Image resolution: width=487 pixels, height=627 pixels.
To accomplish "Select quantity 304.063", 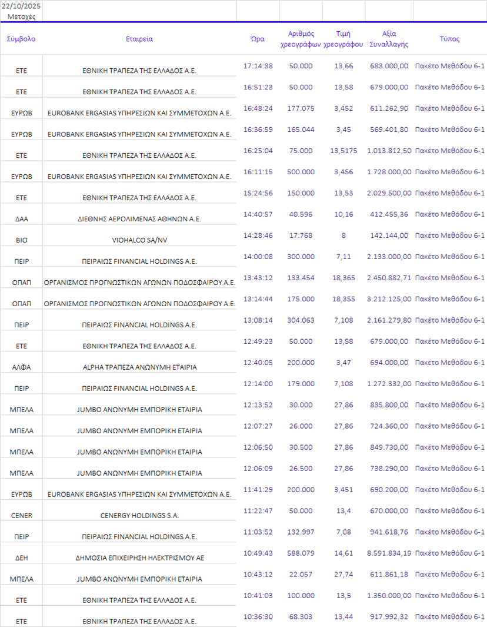I will (301, 320).
